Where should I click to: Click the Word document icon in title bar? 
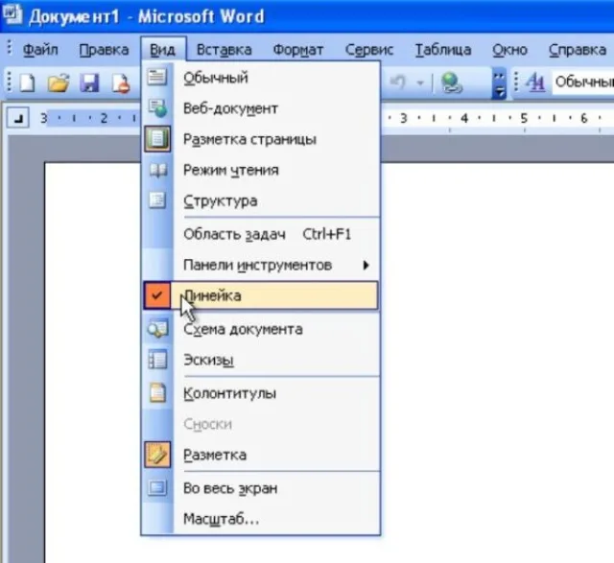tap(12, 15)
